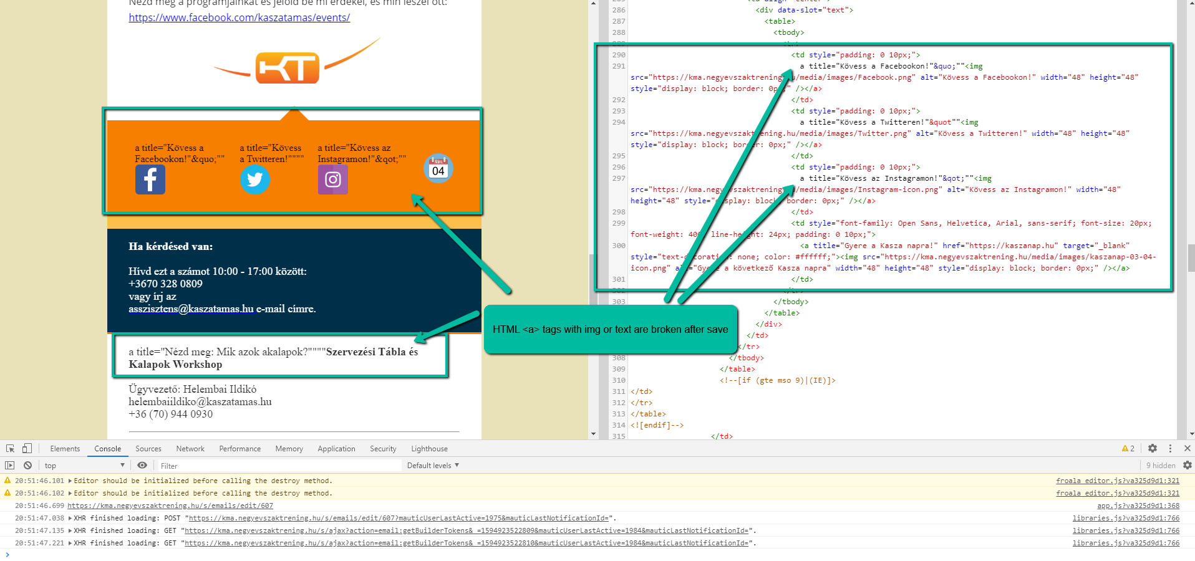Screen dimensions: 1195x561
Task: Open the DevTools three-dot customize menu
Action: point(1170,448)
